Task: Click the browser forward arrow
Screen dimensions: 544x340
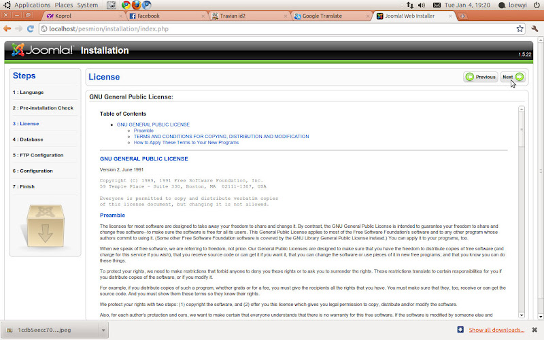Action: click(x=19, y=29)
